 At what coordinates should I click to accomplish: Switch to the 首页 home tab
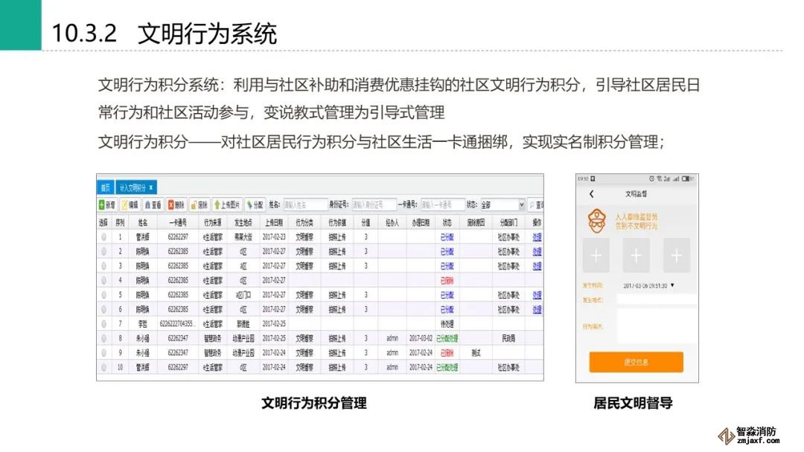point(106,187)
